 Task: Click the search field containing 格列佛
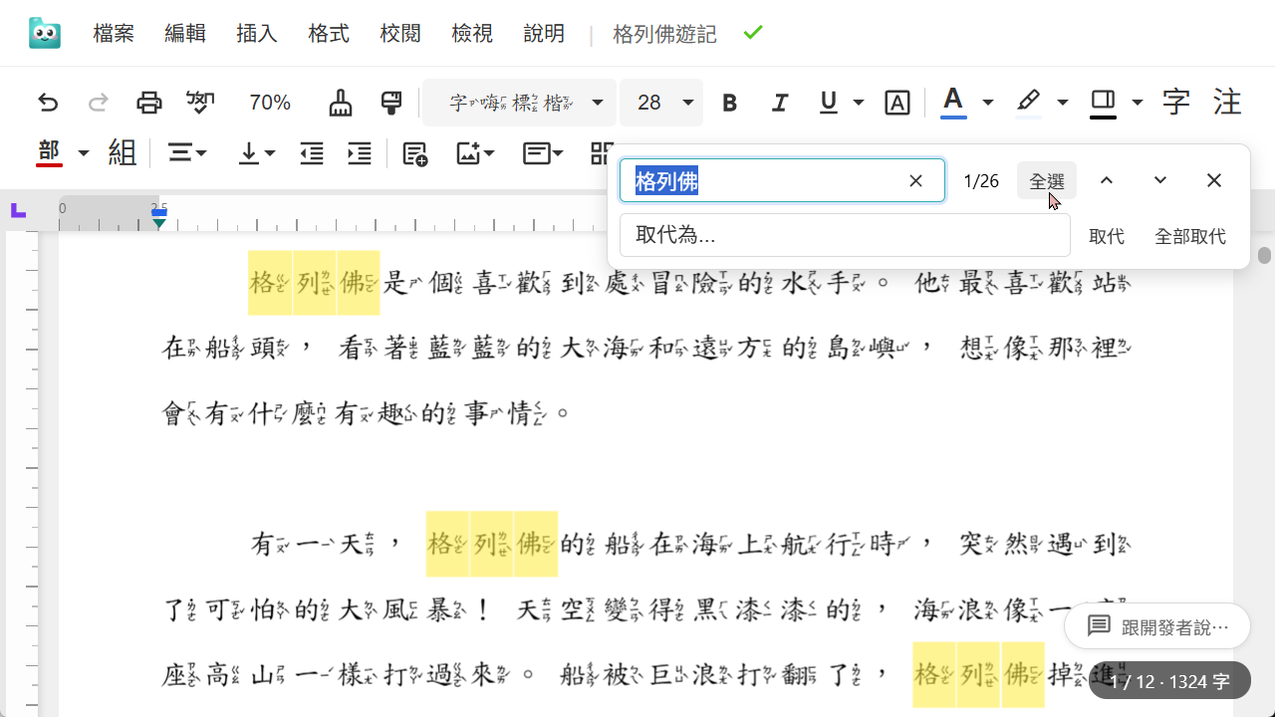pos(782,180)
